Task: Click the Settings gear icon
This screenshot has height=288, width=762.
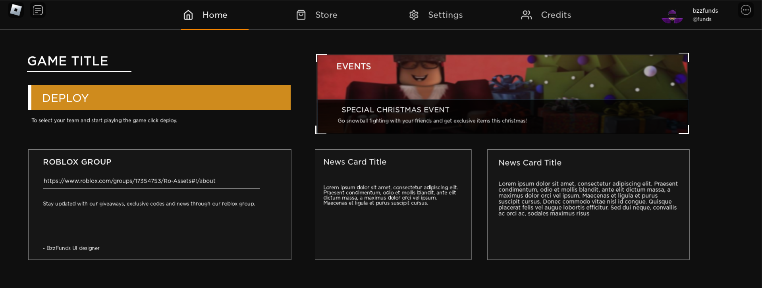Action: tap(414, 15)
